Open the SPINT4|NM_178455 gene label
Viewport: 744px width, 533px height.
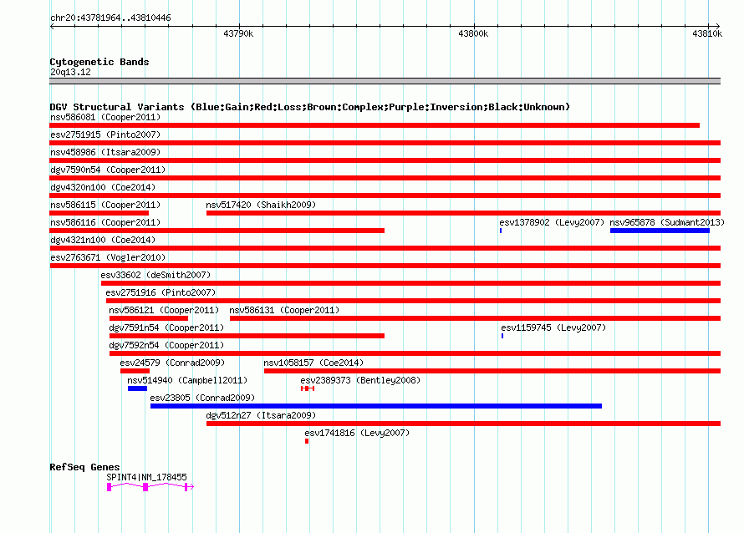pyautogui.click(x=146, y=477)
